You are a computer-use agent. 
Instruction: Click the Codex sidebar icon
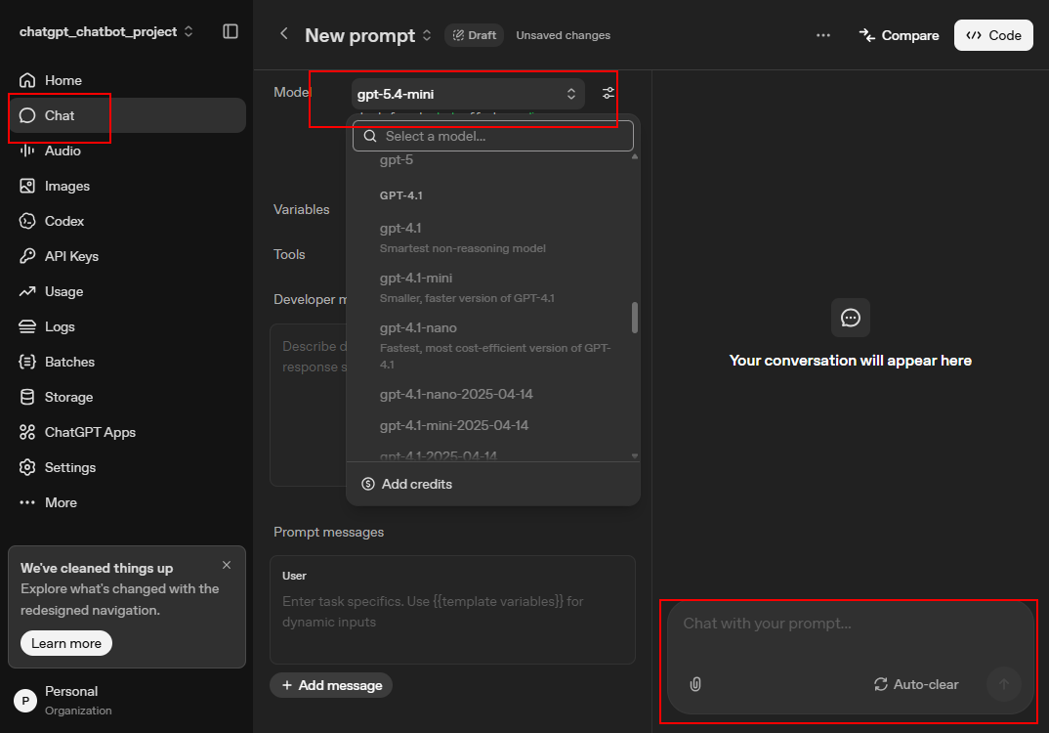(26, 221)
